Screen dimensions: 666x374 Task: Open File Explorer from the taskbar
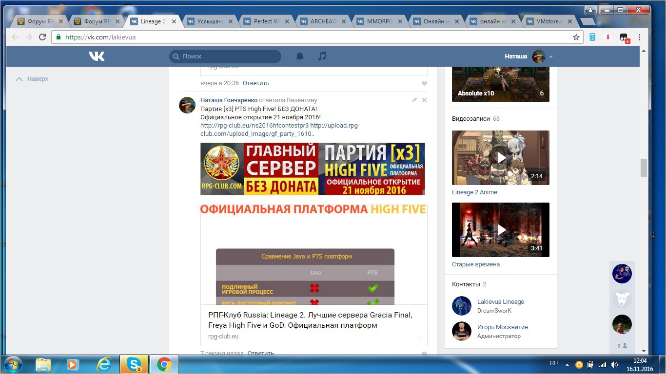[x=43, y=364]
